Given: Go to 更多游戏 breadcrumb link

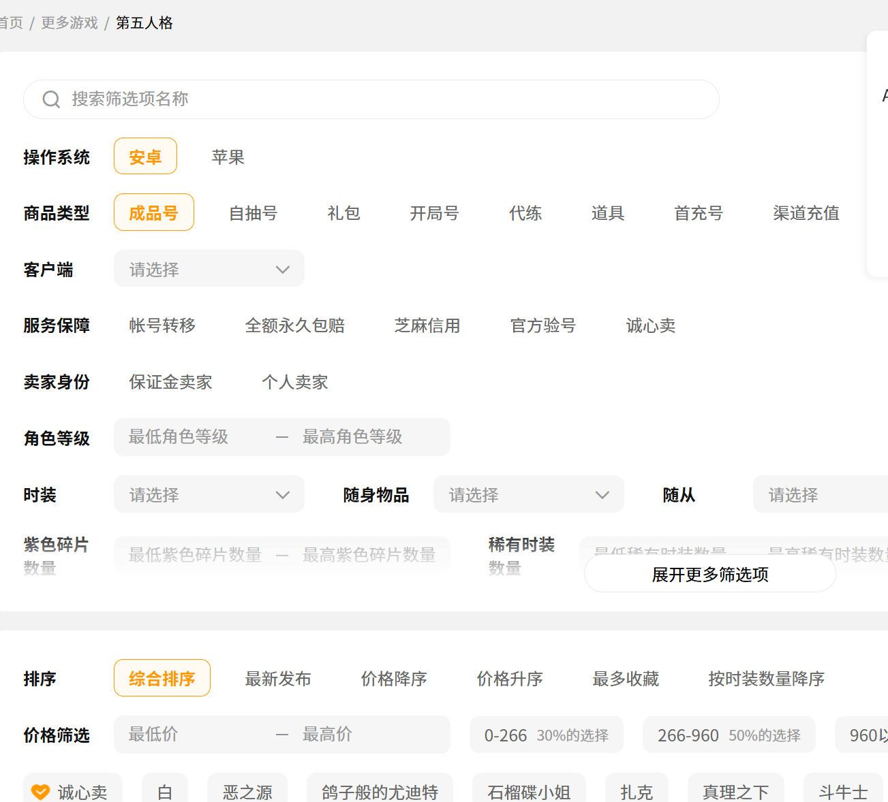Looking at the screenshot, I should tap(70, 23).
